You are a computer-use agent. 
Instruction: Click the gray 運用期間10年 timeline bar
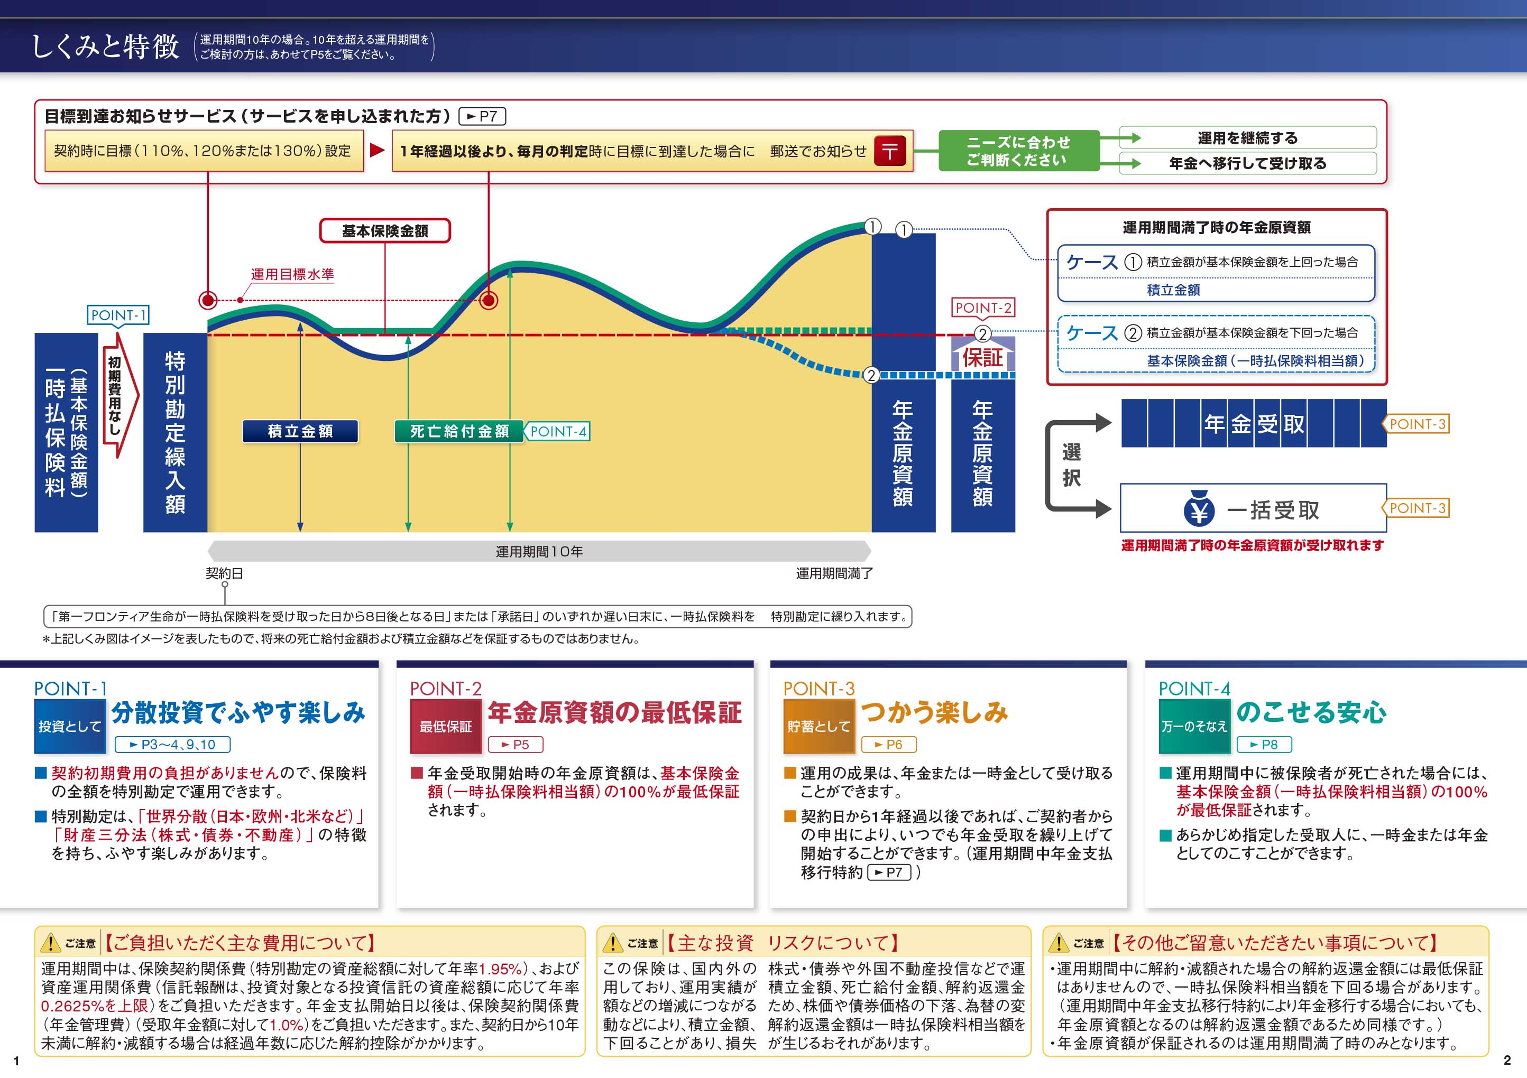539,551
